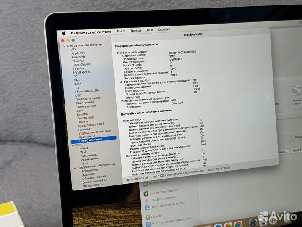Image resolution: width=302 pixels, height=227 pixels.
Task: Select Bluetooth in the sidebar
Action: (x=78, y=57)
